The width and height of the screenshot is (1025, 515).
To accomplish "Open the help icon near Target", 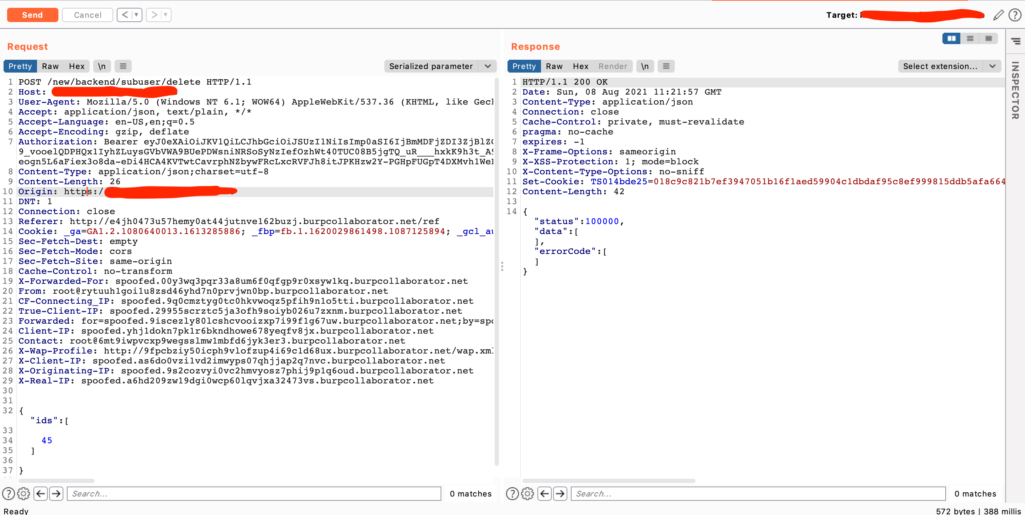I will click(x=1015, y=15).
